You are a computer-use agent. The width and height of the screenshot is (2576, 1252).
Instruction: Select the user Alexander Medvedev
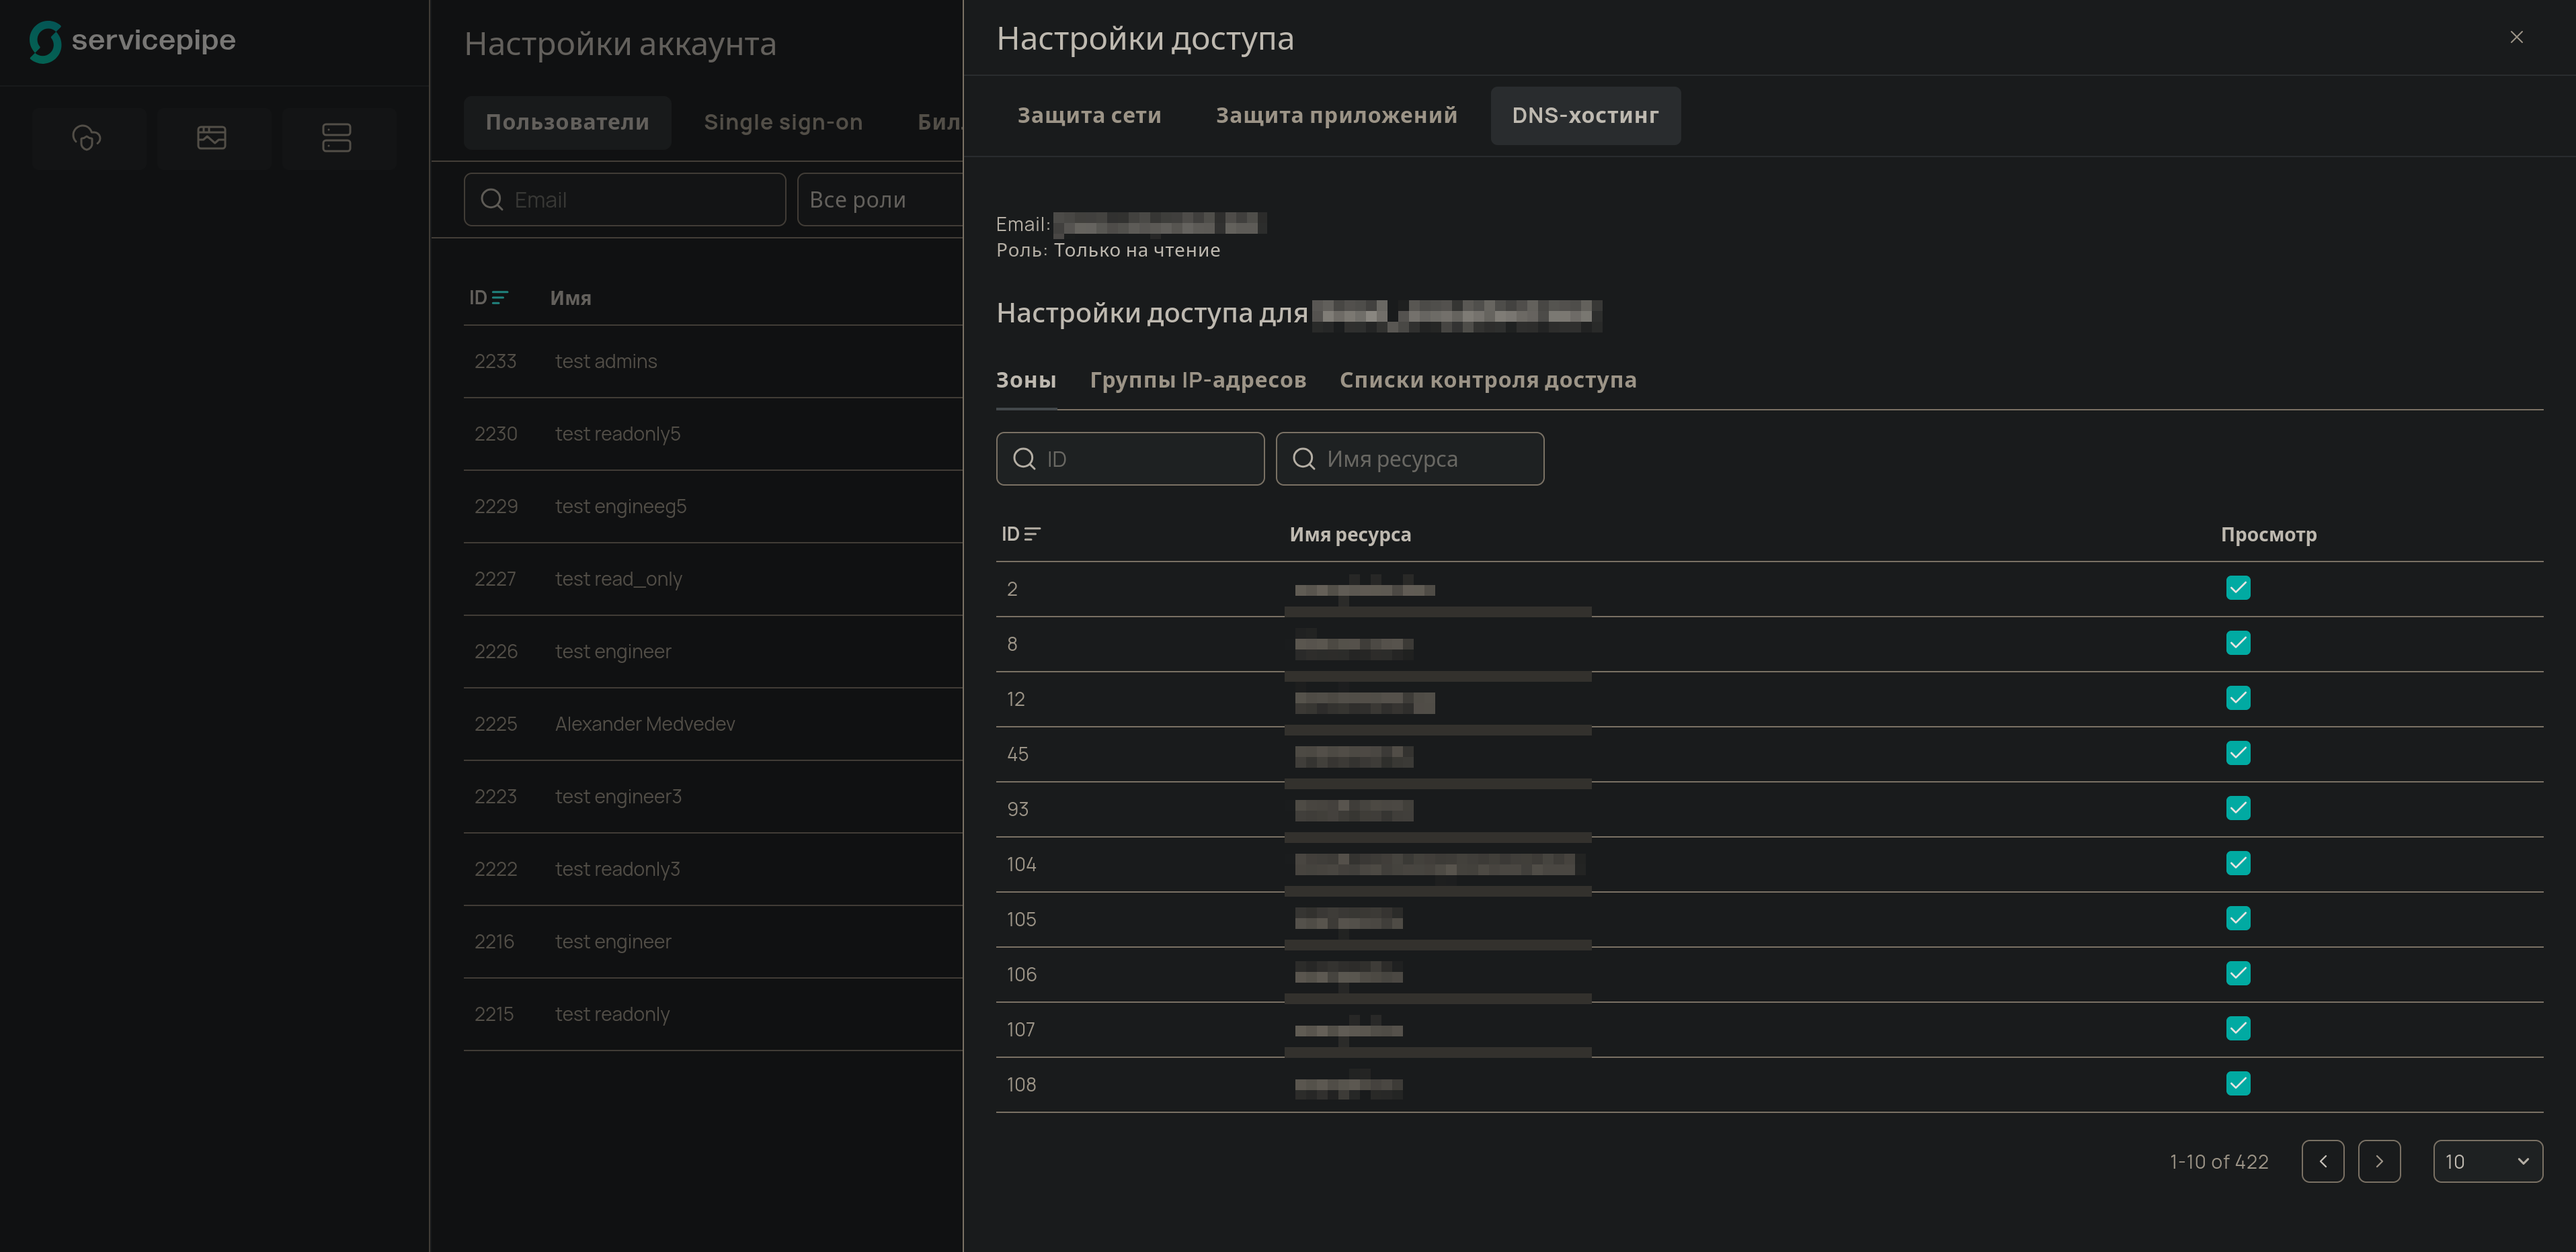tap(644, 723)
